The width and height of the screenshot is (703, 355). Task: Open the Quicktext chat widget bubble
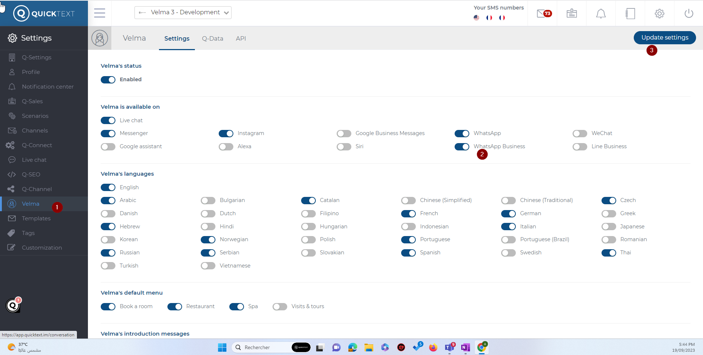point(13,305)
